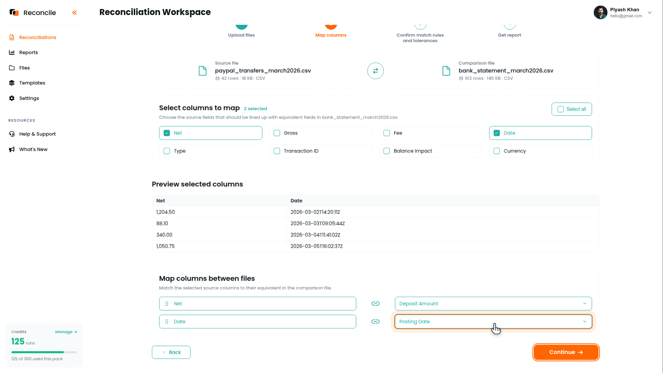
Task: Uncheck the Net column checkbox
Action: click(167, 133)
